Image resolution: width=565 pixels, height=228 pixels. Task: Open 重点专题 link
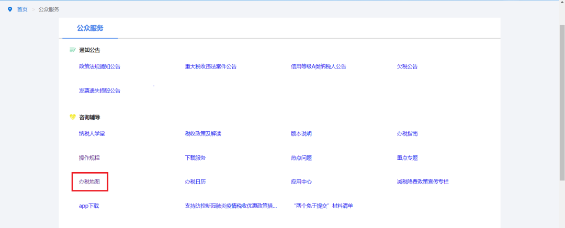[407, 158]
